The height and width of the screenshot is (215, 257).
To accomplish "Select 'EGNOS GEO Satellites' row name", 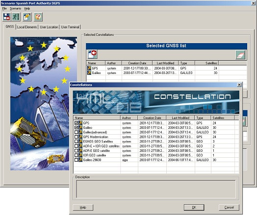I will click(x=98, y=141).
